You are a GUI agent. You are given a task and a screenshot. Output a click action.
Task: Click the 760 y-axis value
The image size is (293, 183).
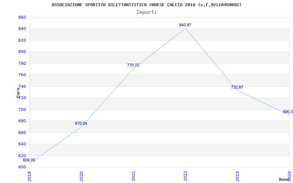(x=22, y=75)
